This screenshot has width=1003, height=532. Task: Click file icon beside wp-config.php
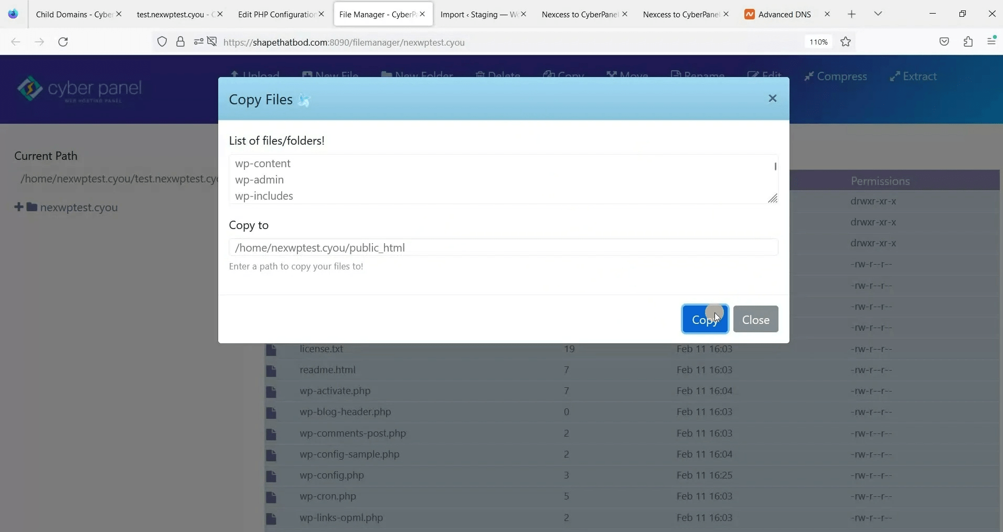point(271,476)
